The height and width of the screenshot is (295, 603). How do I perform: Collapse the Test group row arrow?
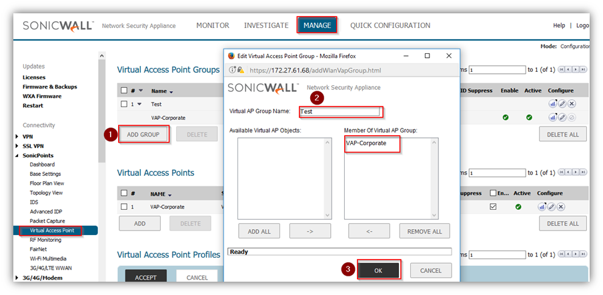point(139,104)
